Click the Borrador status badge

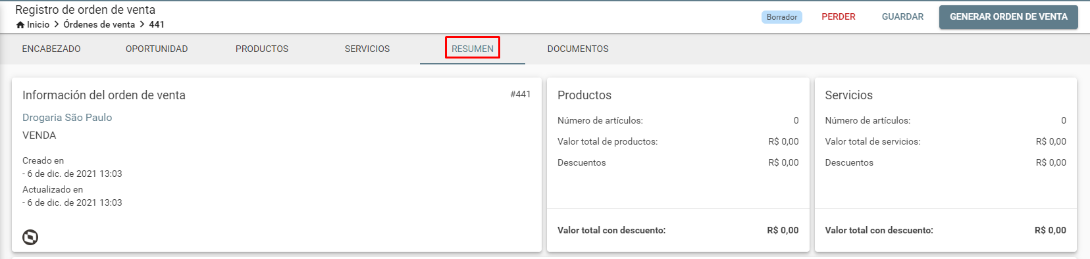coord(782,17)
